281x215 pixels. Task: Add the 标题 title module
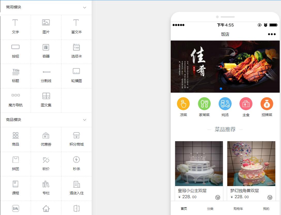(15, 76)
